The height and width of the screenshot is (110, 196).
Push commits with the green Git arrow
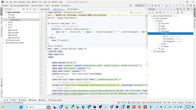(177, 5)
